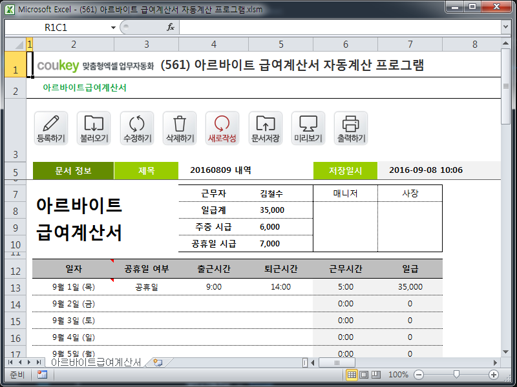Click the Excel application icon in title bar
The width and height of the screenshot is (517, 387).
pos(10,9)
